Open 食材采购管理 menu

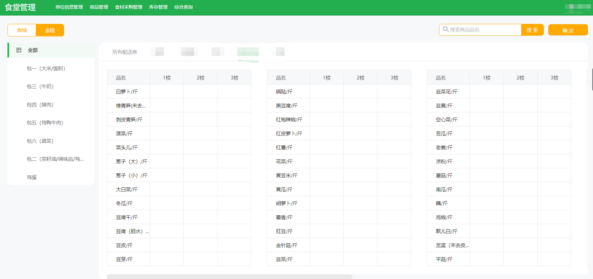(129, 7)
